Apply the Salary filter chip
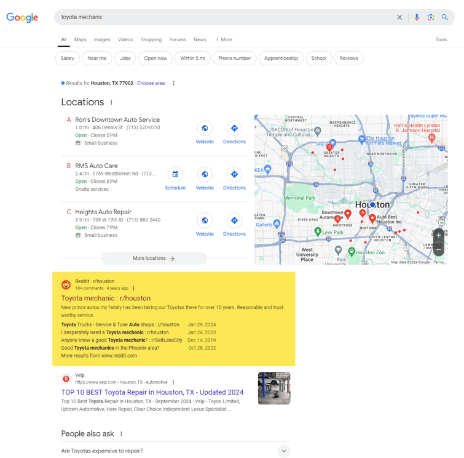This screenshot has height=458, width=464. (x=68, y=58)
